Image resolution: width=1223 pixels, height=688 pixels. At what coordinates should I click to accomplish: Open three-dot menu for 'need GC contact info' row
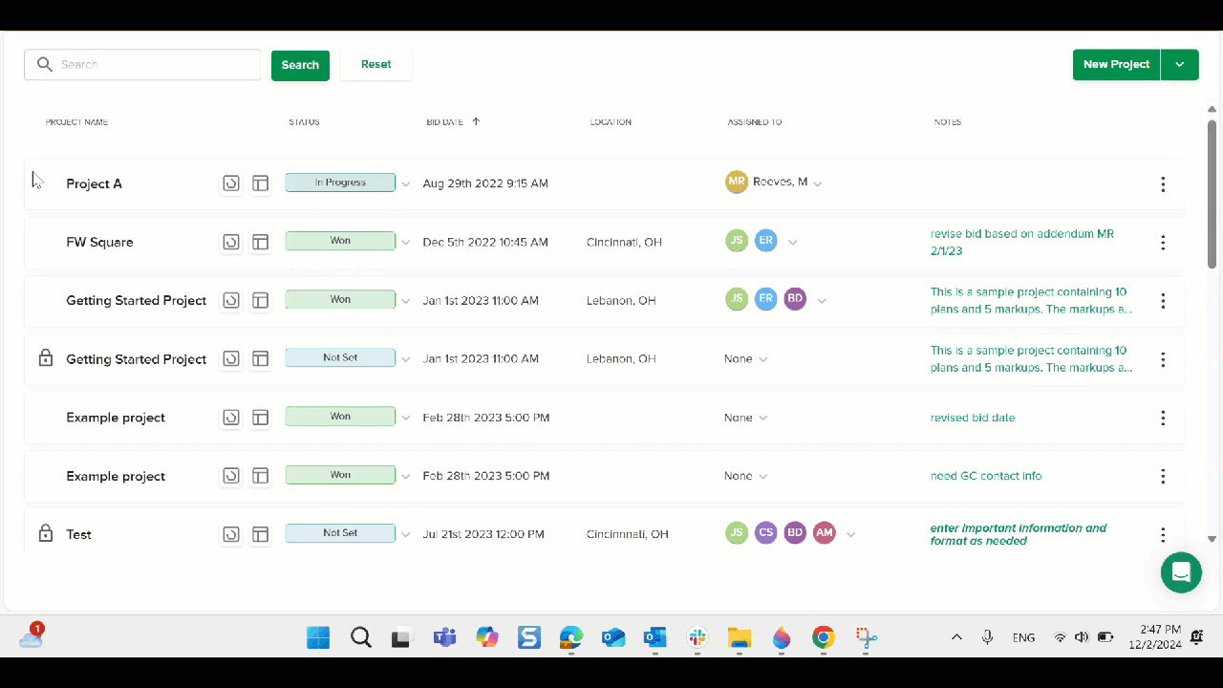coord(1163,476)
